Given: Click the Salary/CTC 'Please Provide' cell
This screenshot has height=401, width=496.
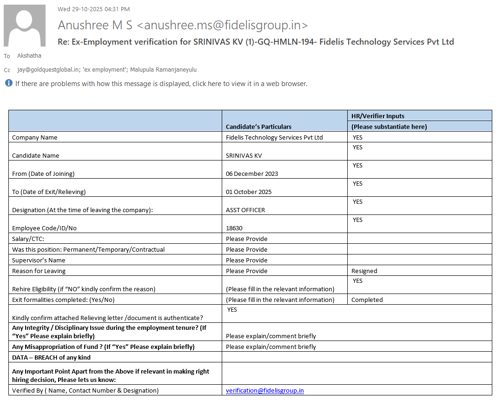Looking at the screenshot, I should [246, 239].
